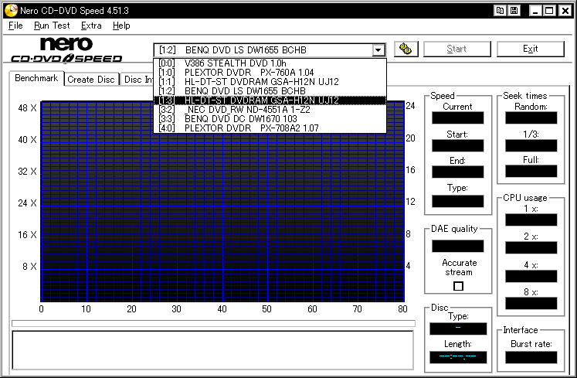Toggle the Accurate stream checkbox
Screen dimensions: 577x378
point(458,286)
